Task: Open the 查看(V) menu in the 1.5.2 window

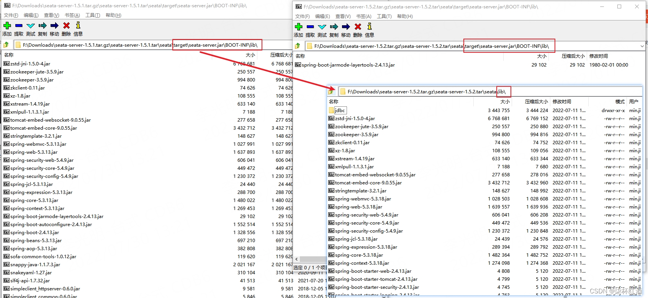Action: tap(343, 16)
